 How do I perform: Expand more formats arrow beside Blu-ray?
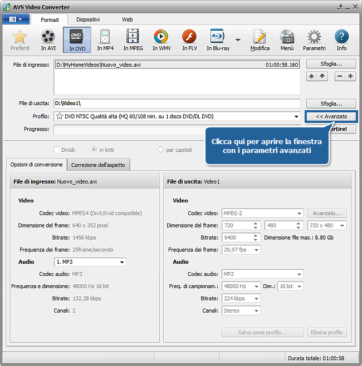point(238,40)
